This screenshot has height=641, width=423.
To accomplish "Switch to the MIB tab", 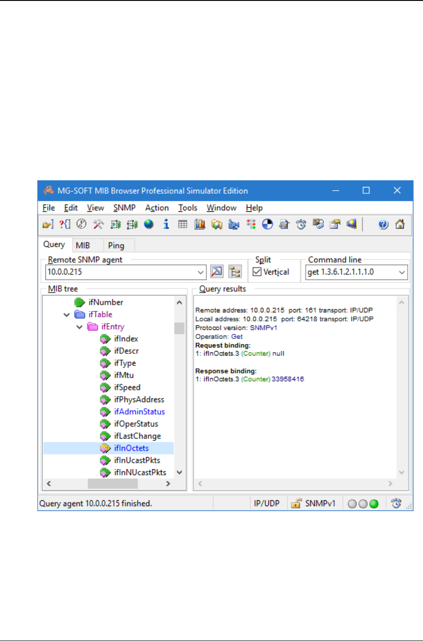I will tap(83, 245).
